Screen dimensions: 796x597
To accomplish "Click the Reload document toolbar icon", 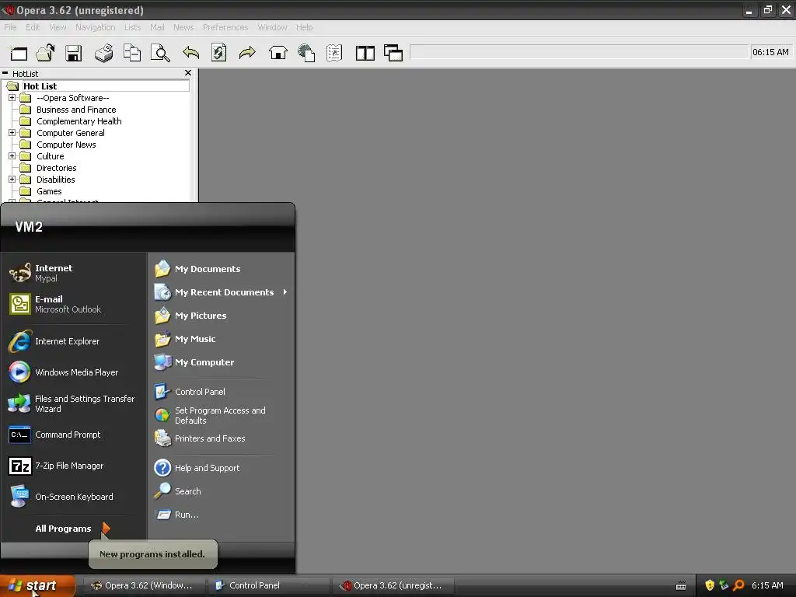I will click(x=218, y=53).
